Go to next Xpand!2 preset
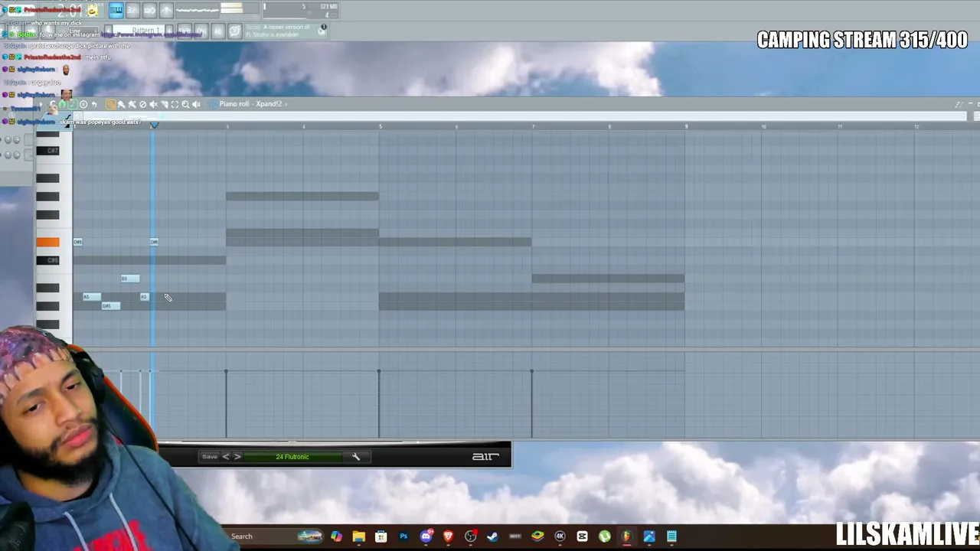The width and height of the screenshot is (980, 551). 237,457
